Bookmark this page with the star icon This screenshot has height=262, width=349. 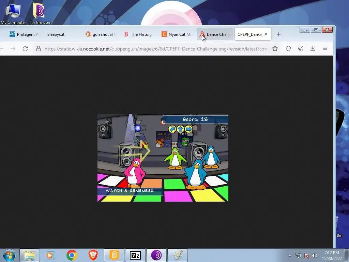(275, 48)
